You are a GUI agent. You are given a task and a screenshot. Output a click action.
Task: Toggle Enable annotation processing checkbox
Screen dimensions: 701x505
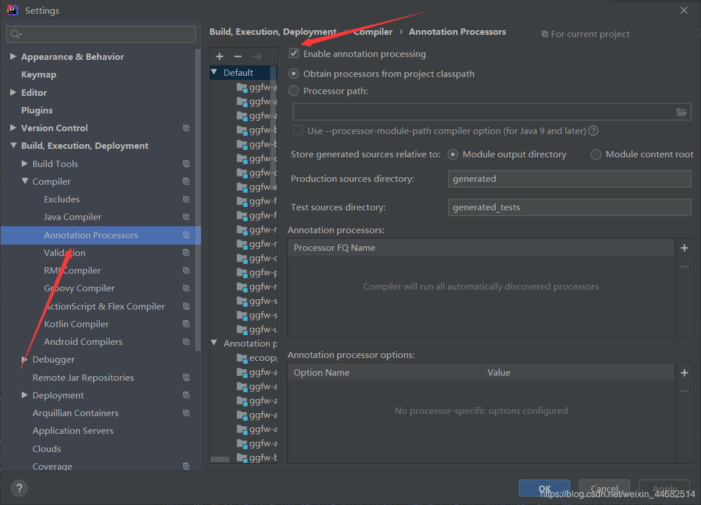click(294, 54)
